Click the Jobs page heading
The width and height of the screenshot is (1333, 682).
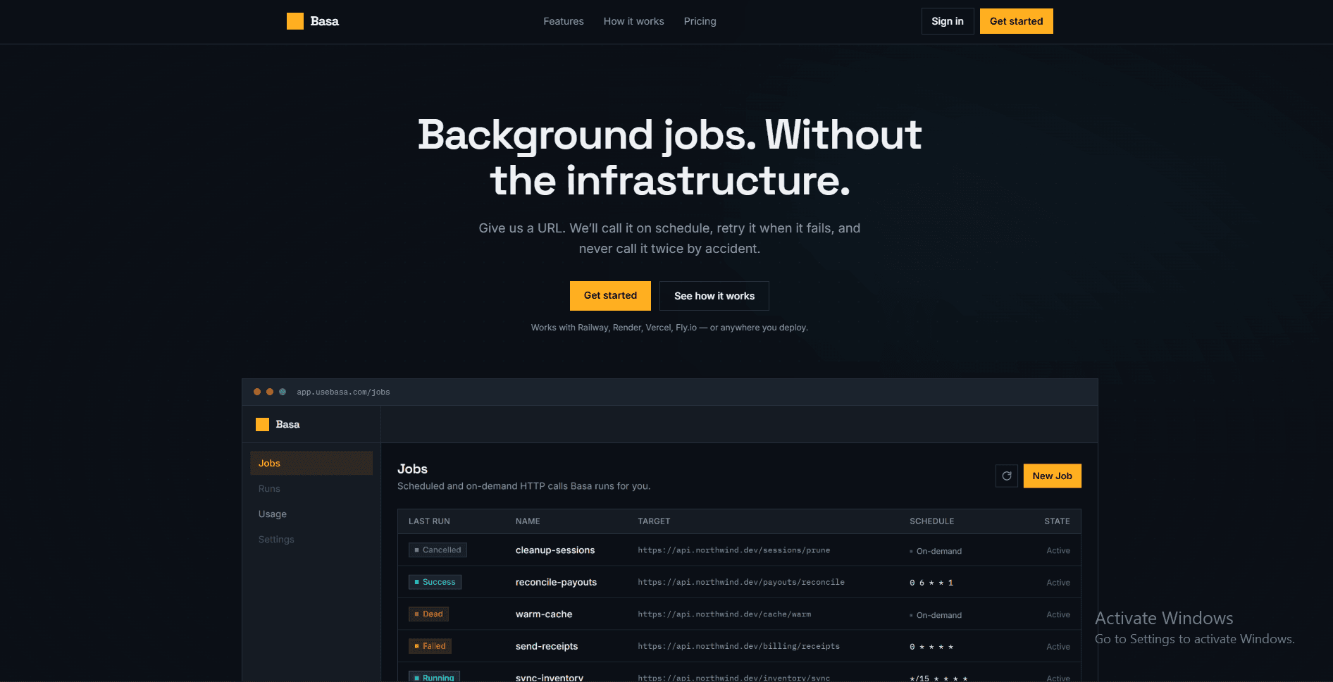412,469
